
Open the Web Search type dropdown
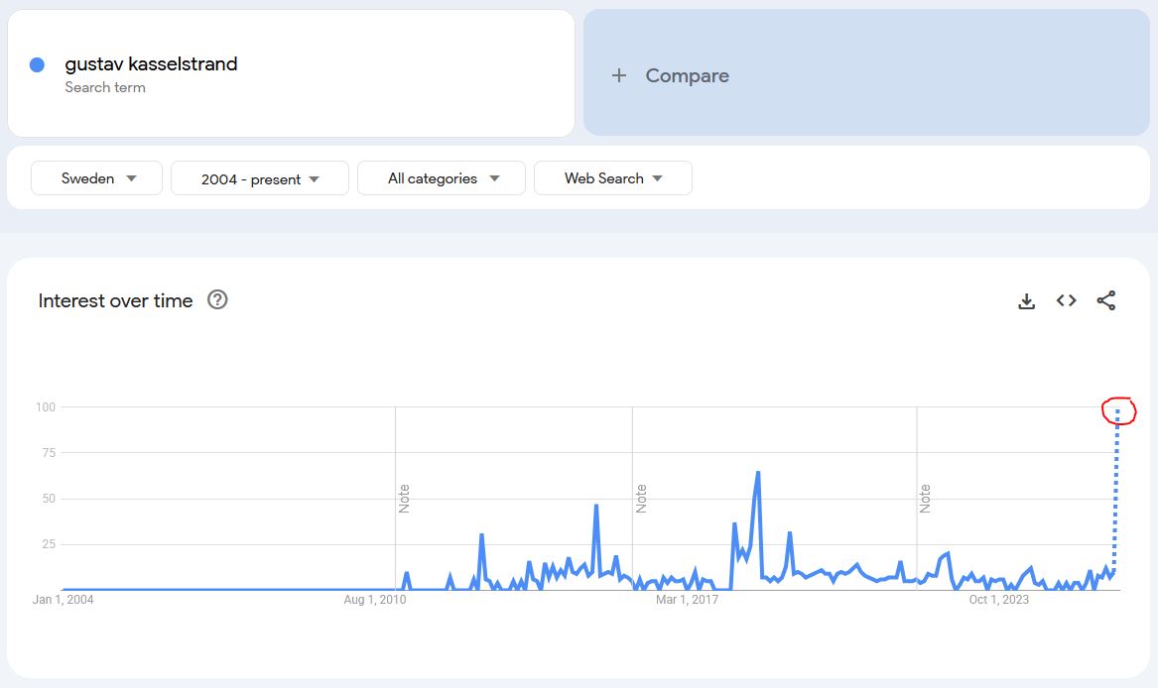[x=613, y=177]
